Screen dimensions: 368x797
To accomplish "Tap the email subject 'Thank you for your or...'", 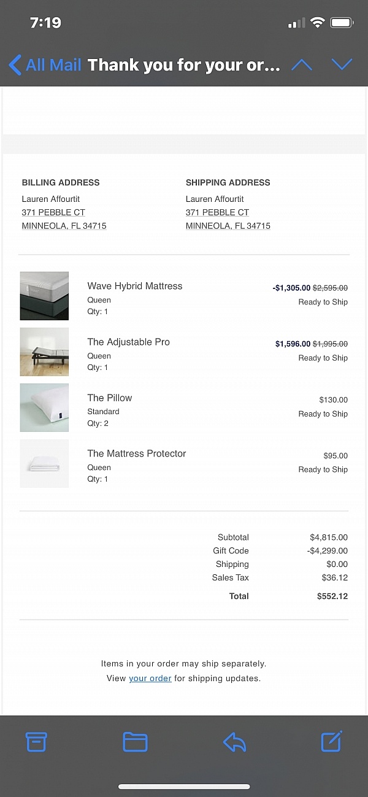I will point(183,64).
